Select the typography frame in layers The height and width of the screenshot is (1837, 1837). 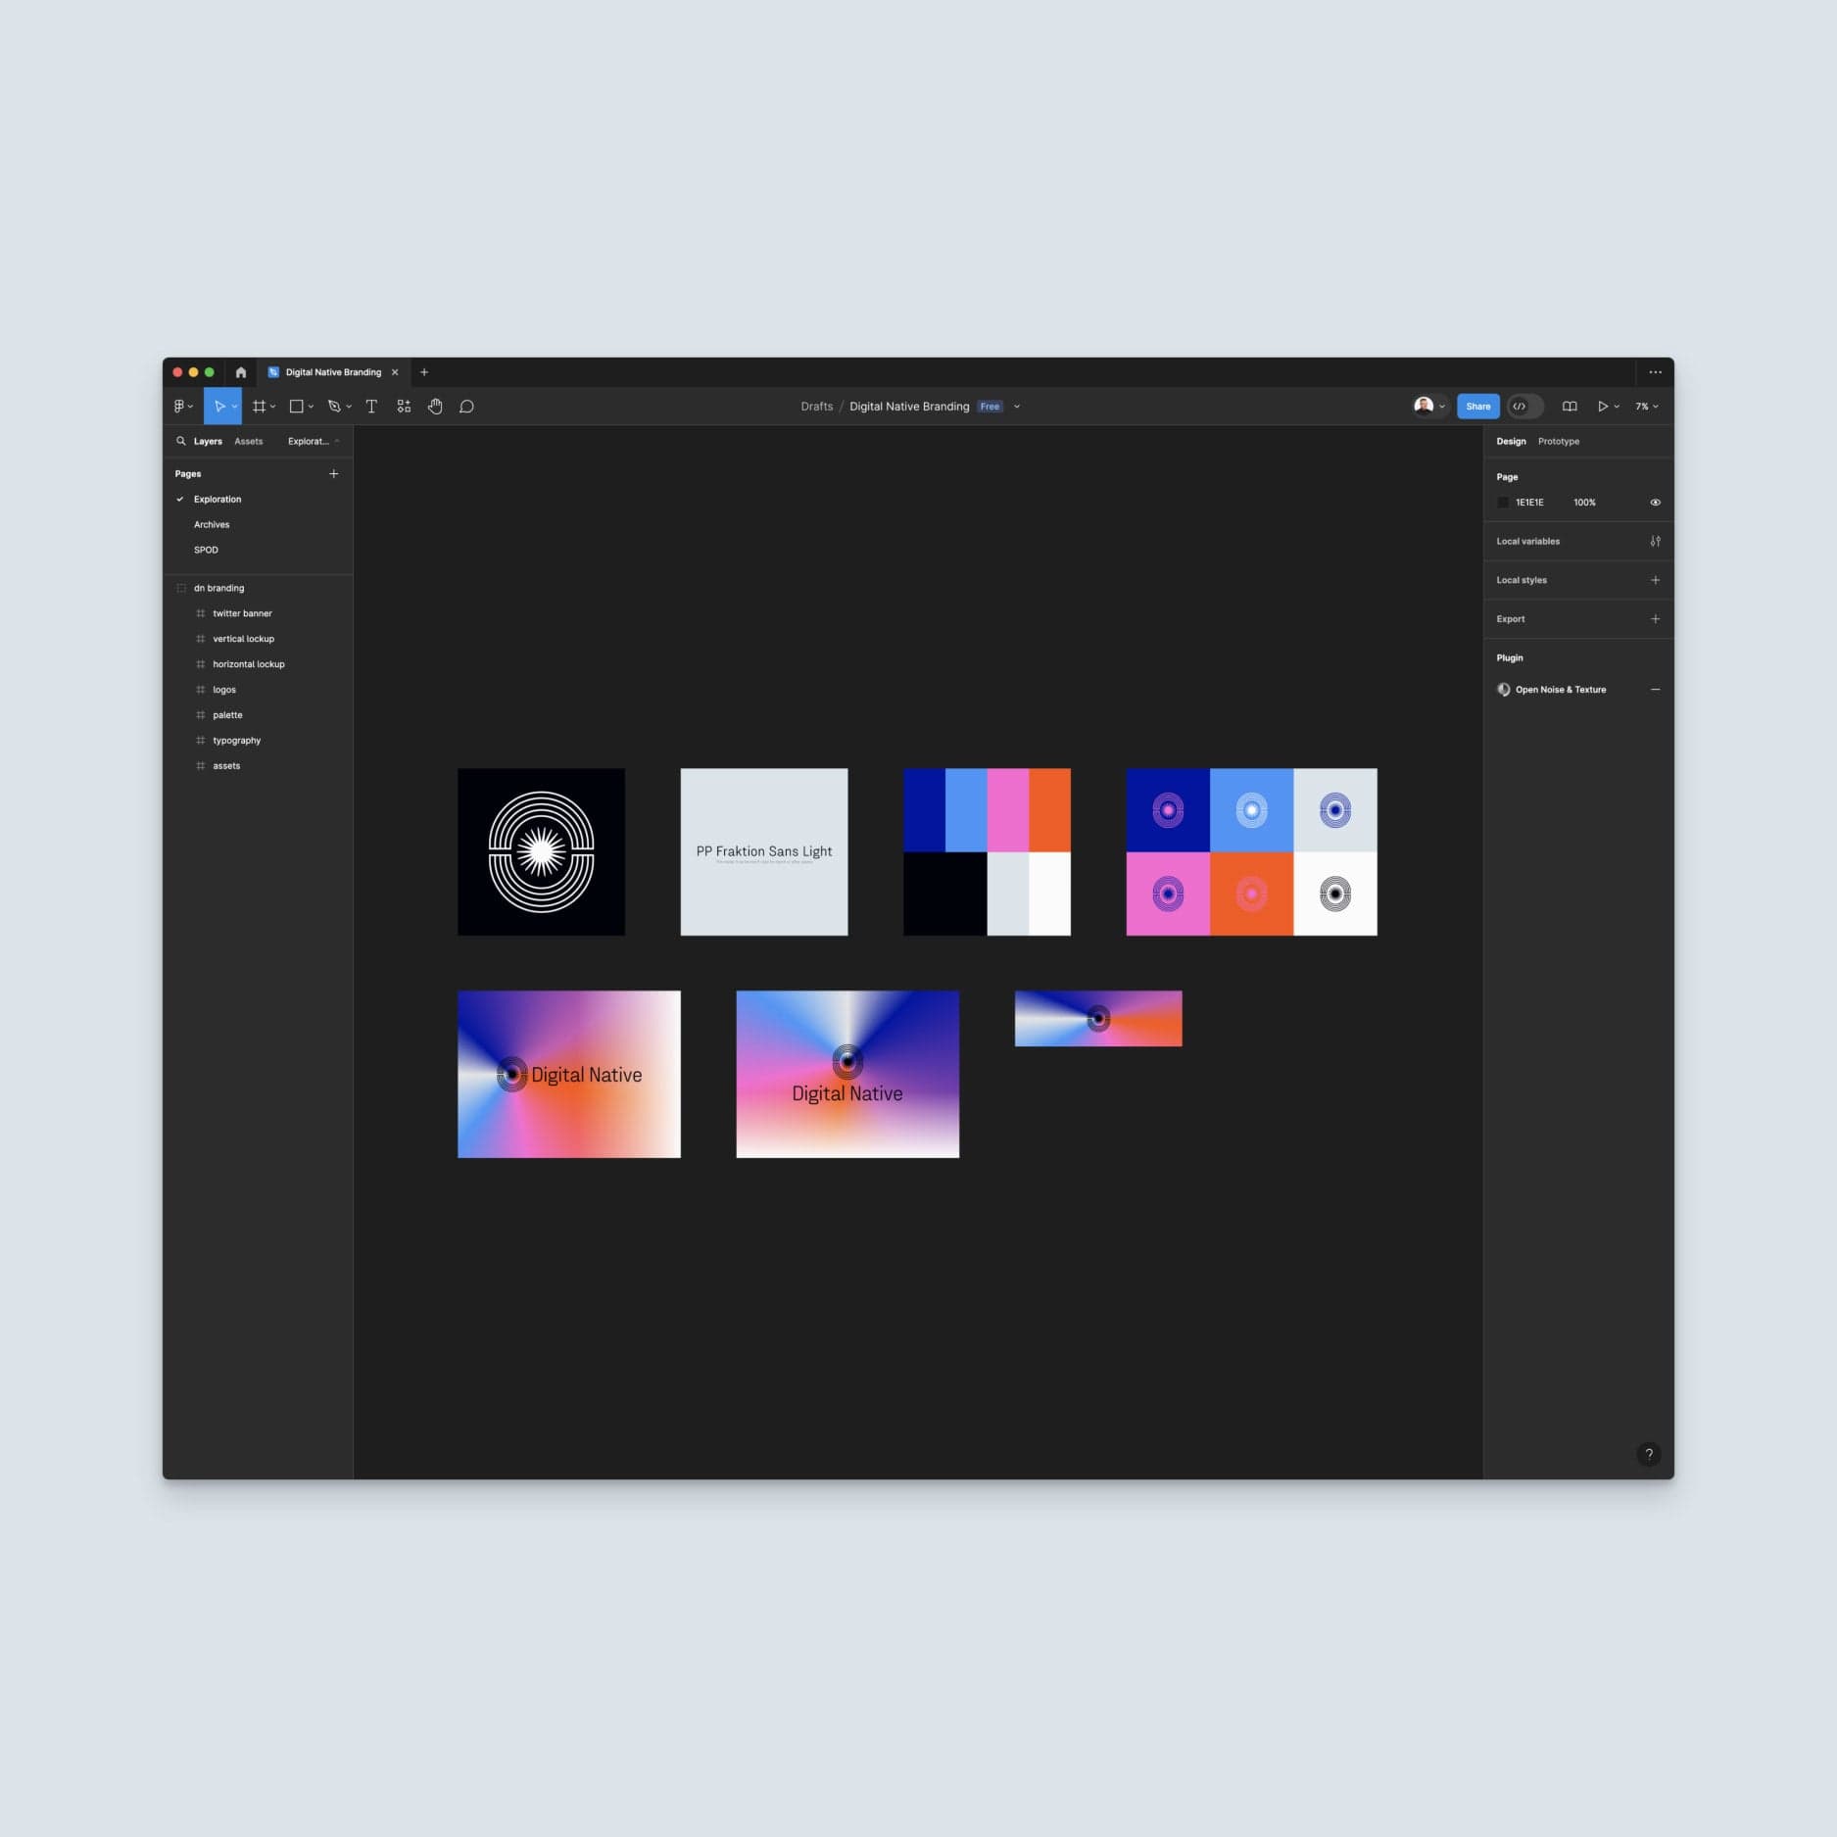click(x=235, y=740)
